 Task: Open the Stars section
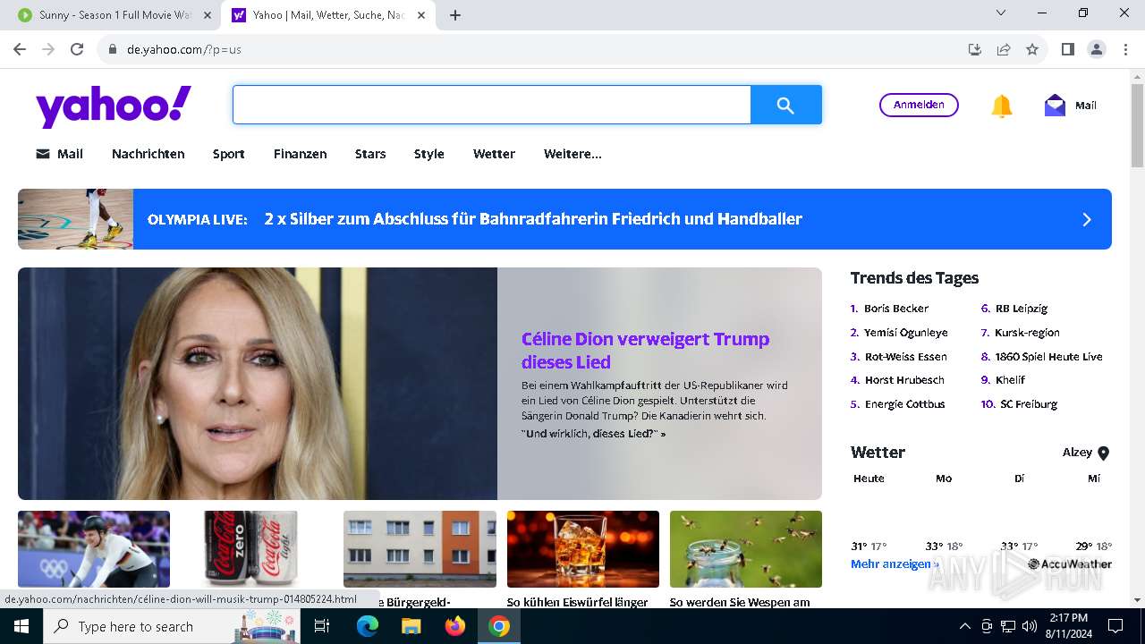tap(370, 154)
